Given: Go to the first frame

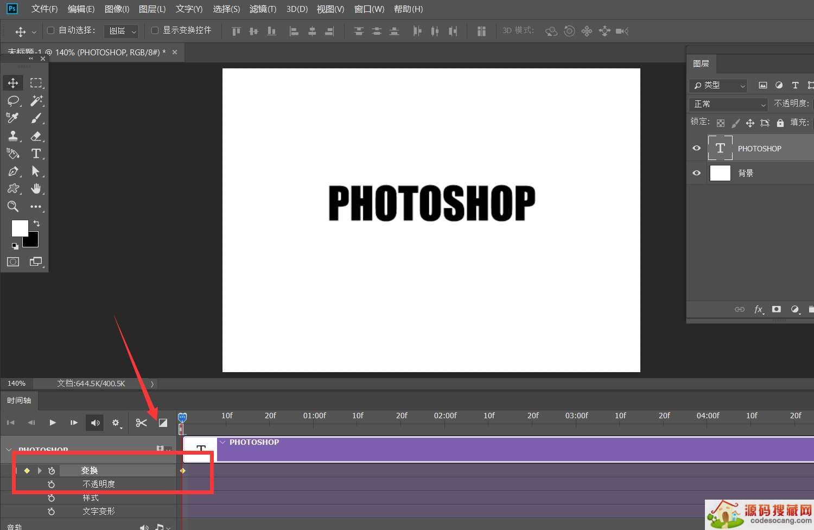Looking at the screenshot, I should 10,423.
